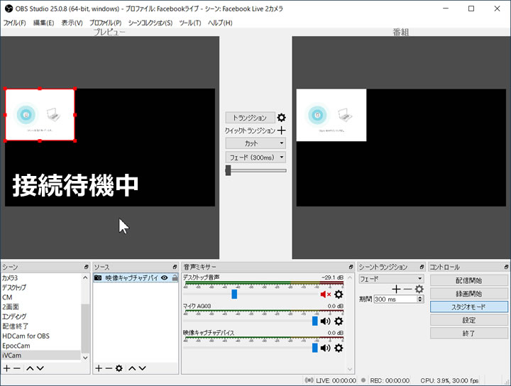Add a new scene with plus icon
The height and width of the screenshot is (386, 511).
tap(6, 368)
